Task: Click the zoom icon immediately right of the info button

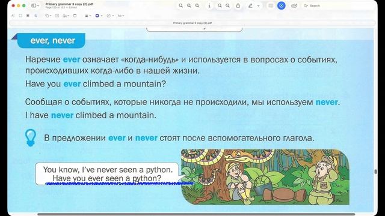Action: click(220, 5)
